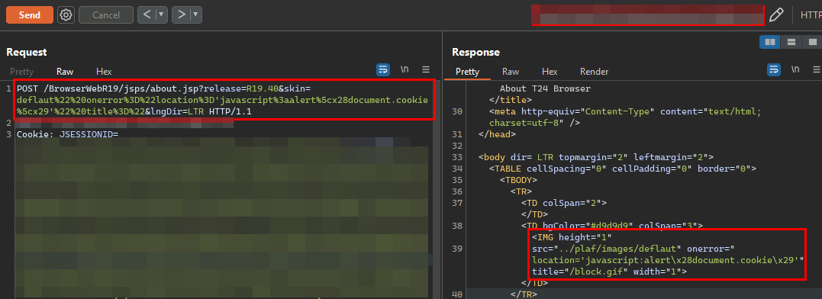Go to next request with right arrow
This screenshot has width=822, height=299.
click(182, 14)
